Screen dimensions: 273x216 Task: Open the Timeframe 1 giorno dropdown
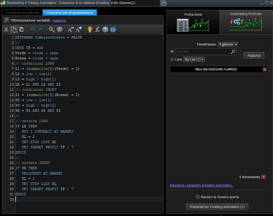coord(228,44)
